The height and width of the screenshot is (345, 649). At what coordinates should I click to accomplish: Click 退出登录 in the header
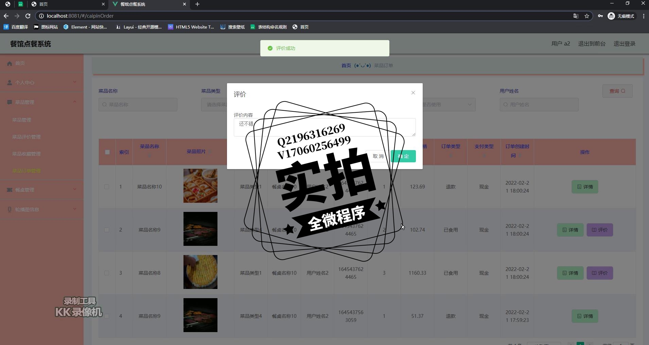tap(624, 44)
